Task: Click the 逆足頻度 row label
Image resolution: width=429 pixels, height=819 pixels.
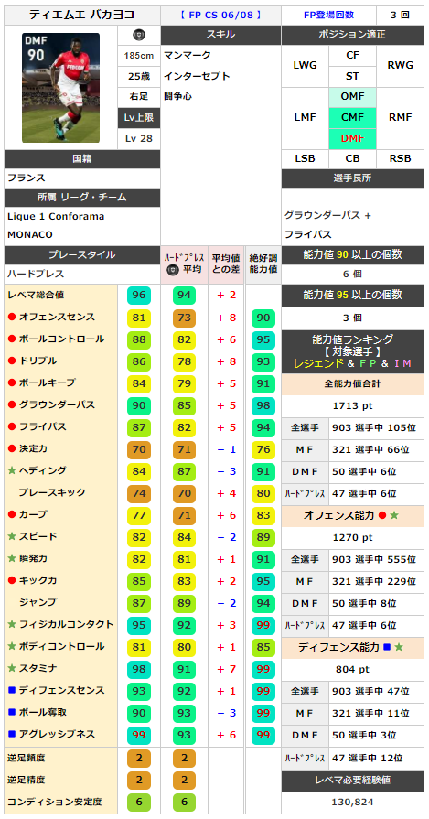Action: click(x=26, y=757)
